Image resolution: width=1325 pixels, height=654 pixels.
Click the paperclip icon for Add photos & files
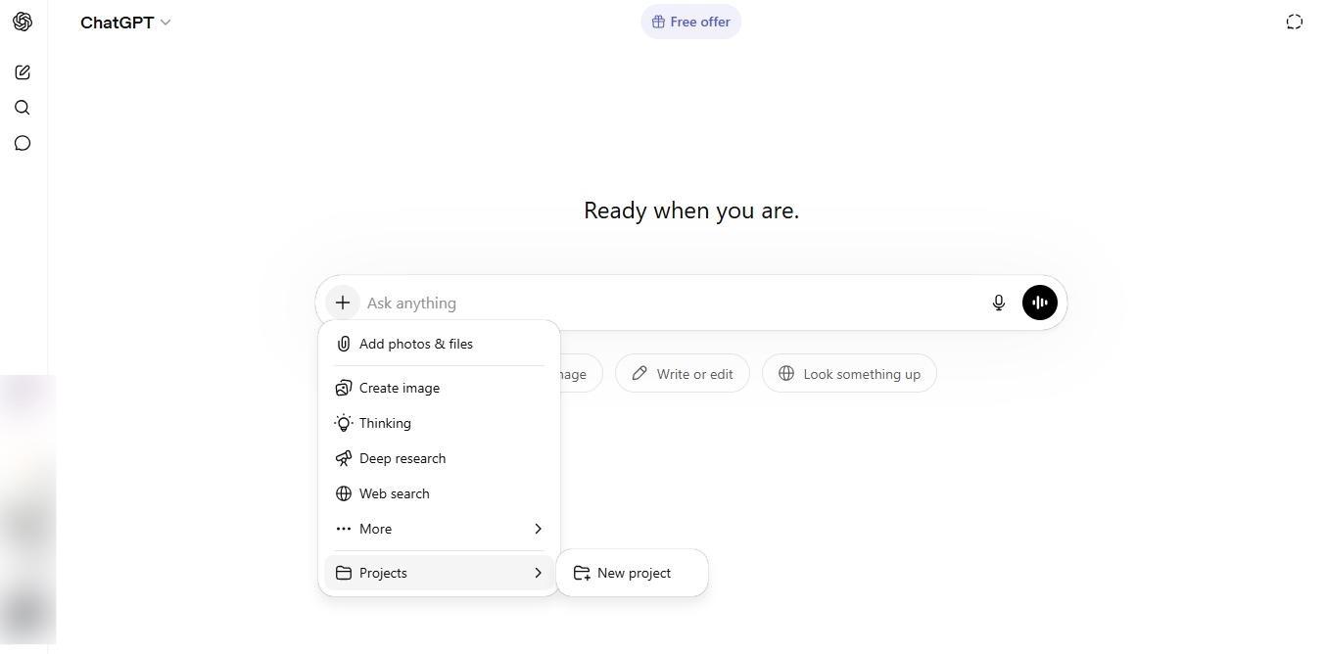click(344, 344)
